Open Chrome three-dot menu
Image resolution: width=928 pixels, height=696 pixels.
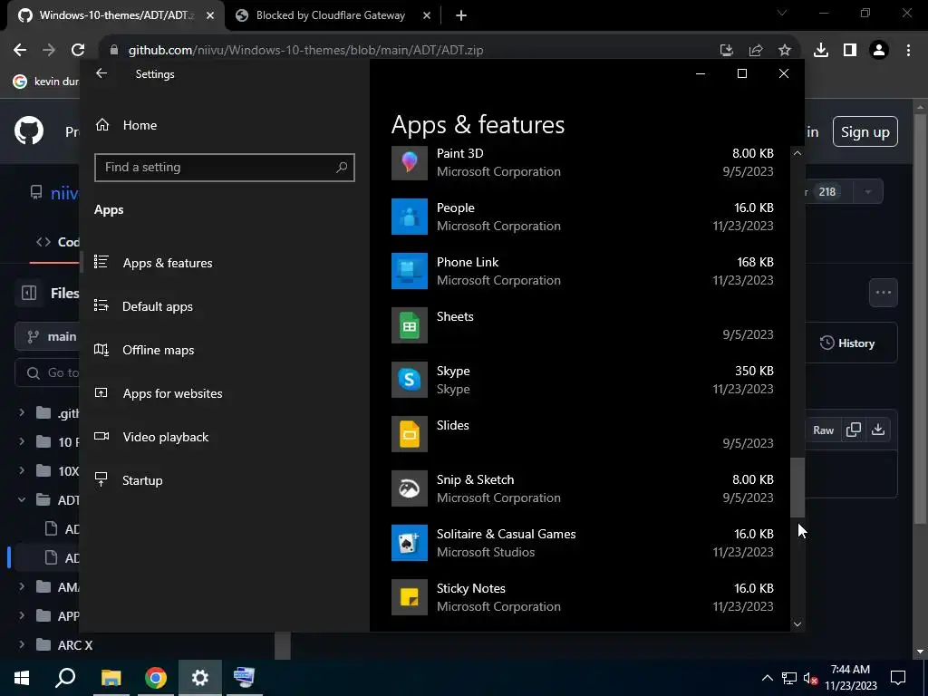tap(908, 51)
